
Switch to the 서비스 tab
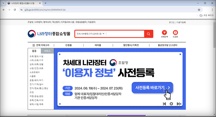click(x=47, y=51)
